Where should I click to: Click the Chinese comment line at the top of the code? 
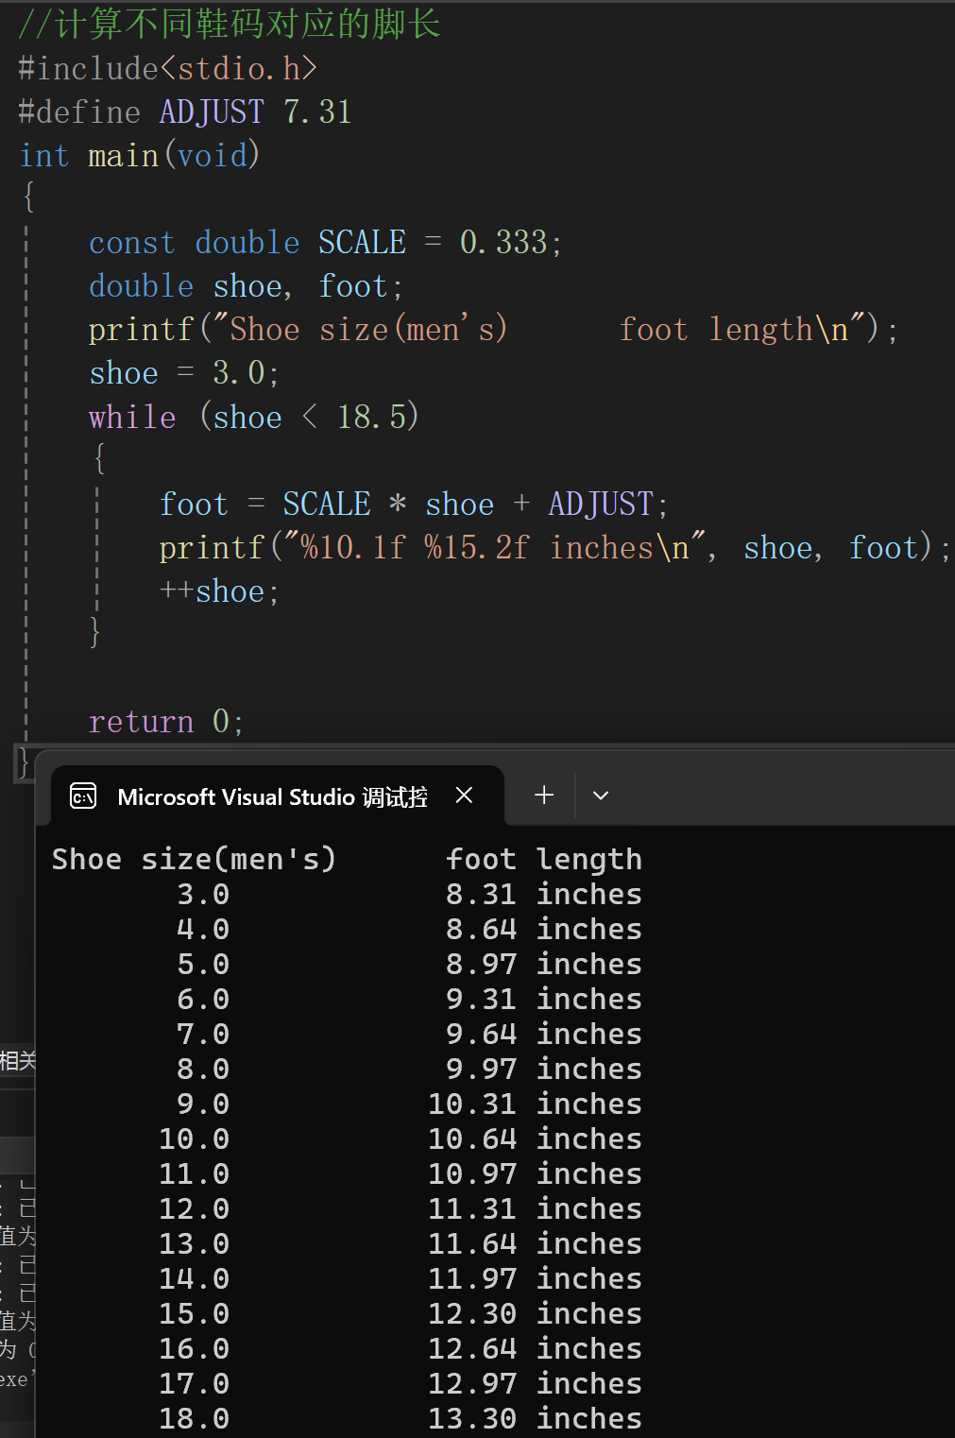tap(230, 25)
